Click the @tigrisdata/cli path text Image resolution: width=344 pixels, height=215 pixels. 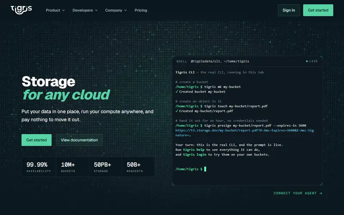point(220,61)
